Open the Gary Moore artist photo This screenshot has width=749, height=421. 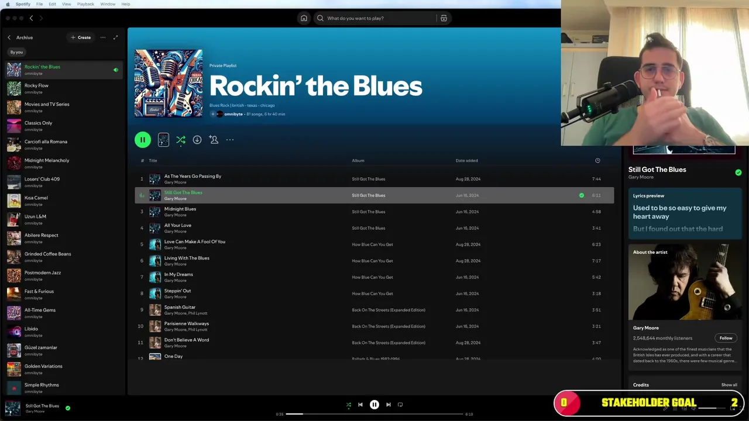click(685, 282)
